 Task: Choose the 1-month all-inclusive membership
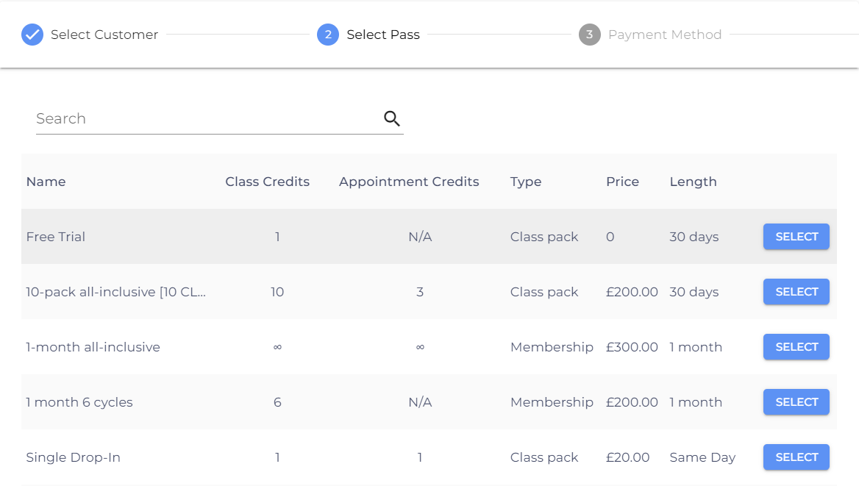tap(796, 347)
